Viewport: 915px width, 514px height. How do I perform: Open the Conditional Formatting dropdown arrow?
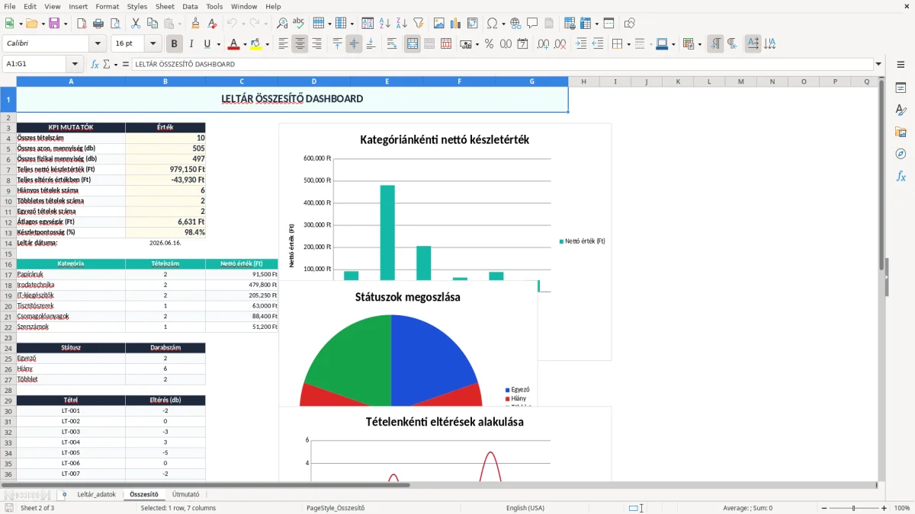coord(699,45)
